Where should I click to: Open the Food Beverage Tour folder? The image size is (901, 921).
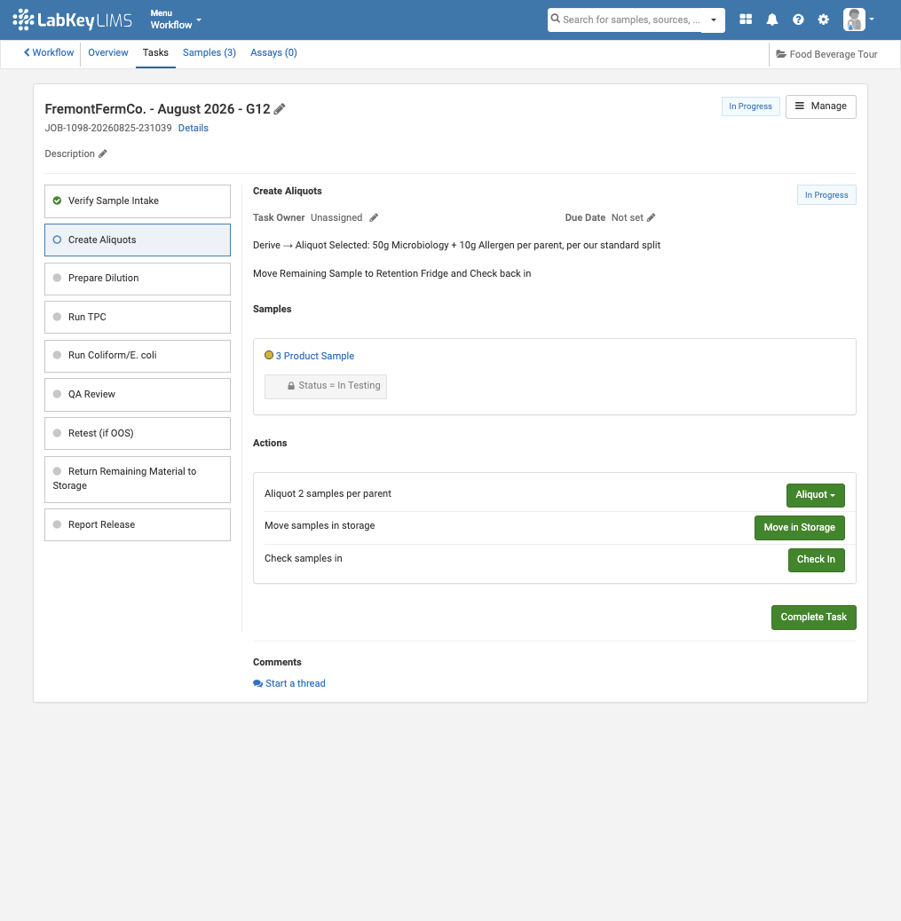827,55
